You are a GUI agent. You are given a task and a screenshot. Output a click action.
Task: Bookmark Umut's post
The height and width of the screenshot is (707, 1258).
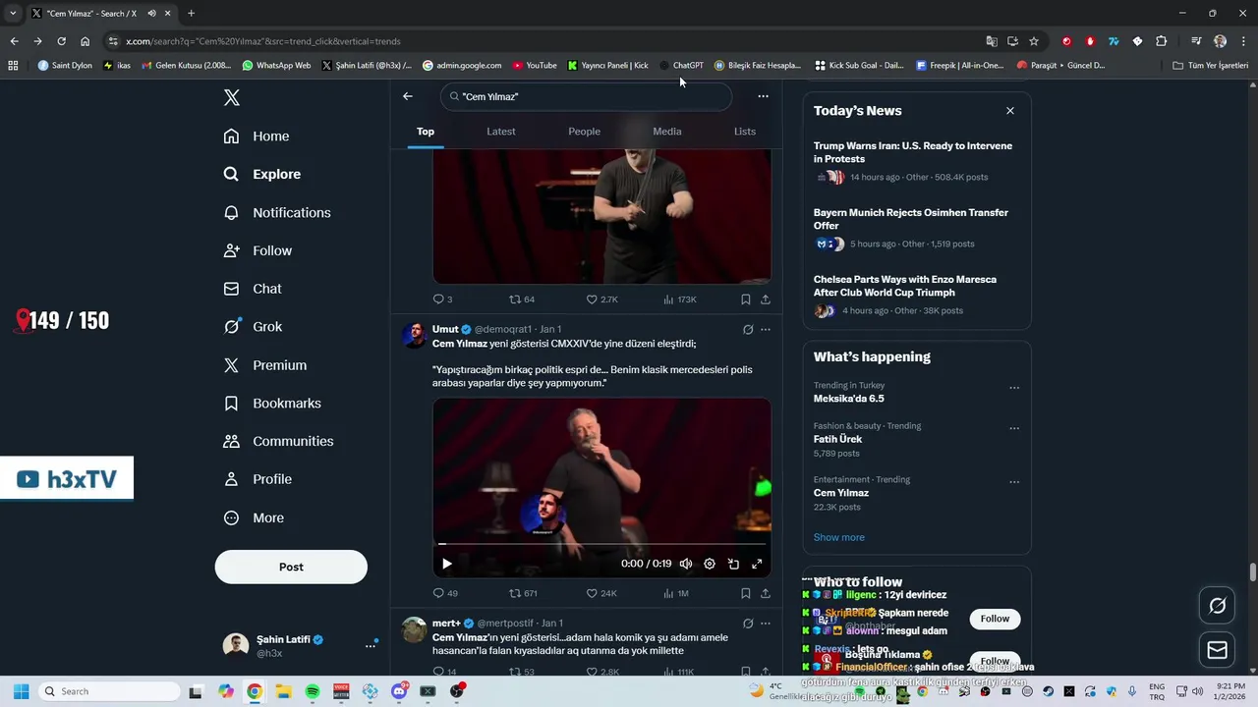pyautogui.click(x=746, y=594)
